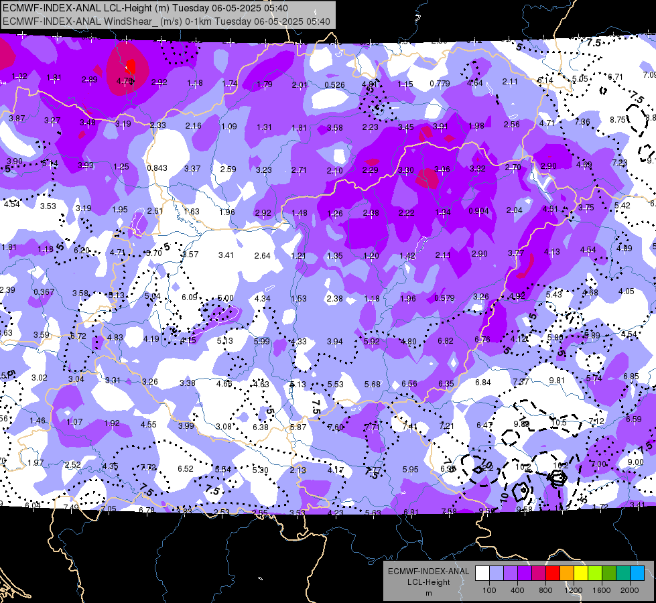Screen dimensions: 656x603
Task: Select the crimson magenta legend swatch
Action: 539,573
